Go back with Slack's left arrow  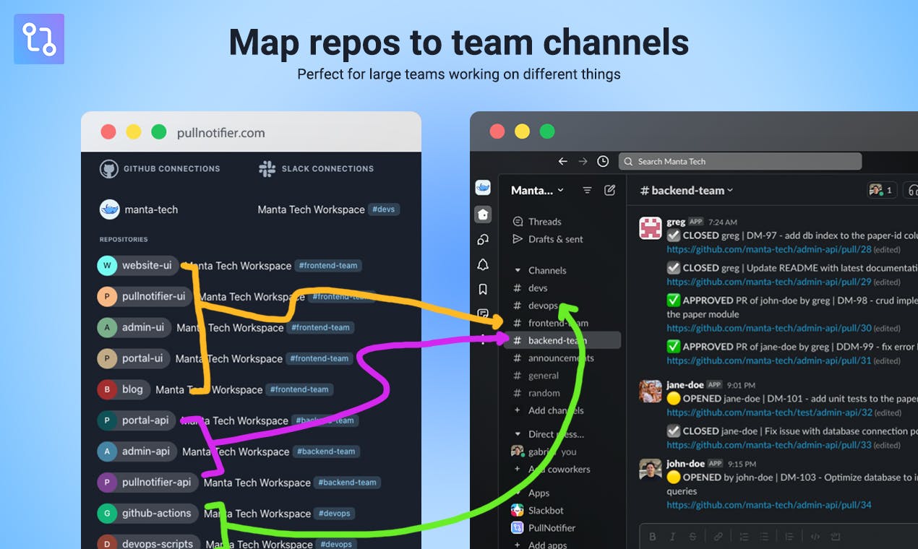[x=562, y=161]
